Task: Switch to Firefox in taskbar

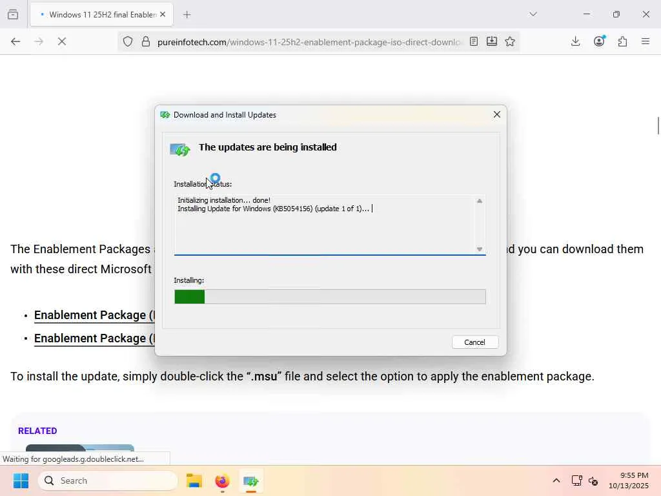Action: (x=222, y=480)
